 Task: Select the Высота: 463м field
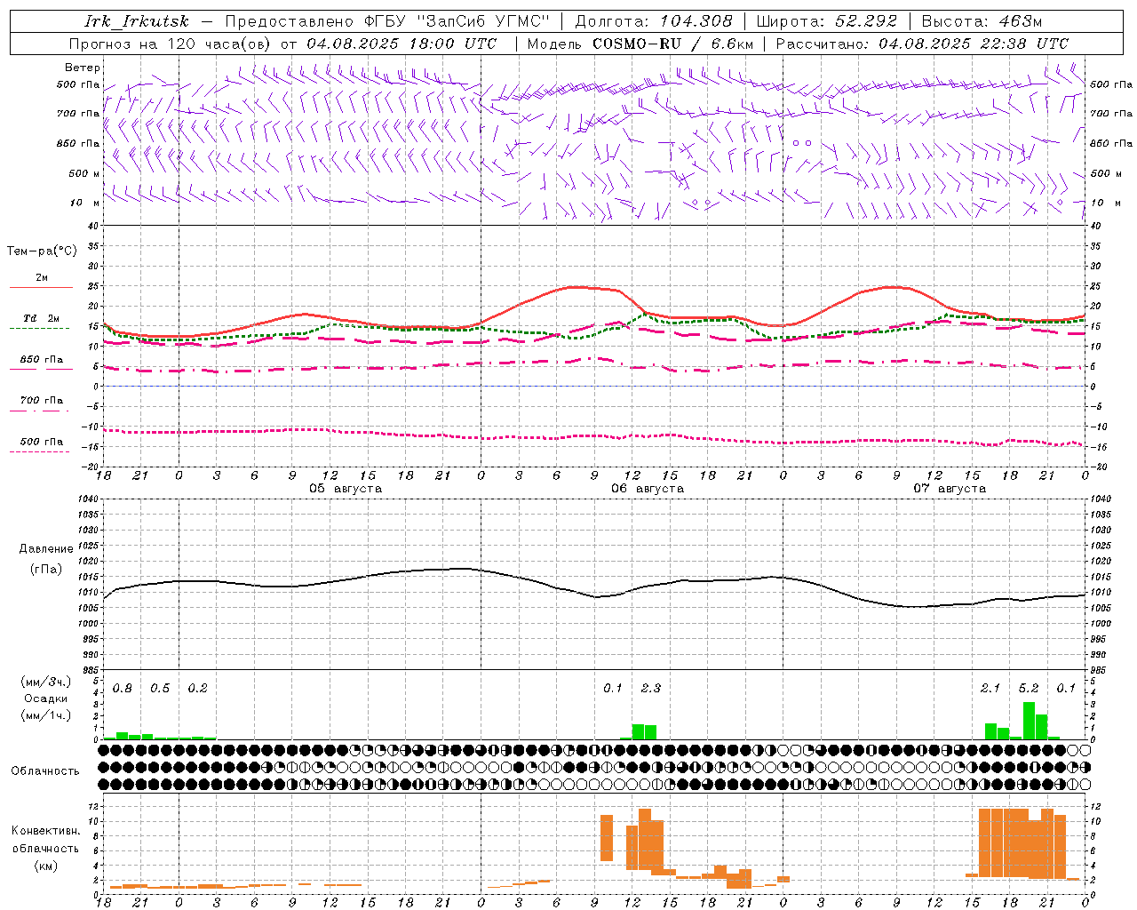click(x=982, y=21)
